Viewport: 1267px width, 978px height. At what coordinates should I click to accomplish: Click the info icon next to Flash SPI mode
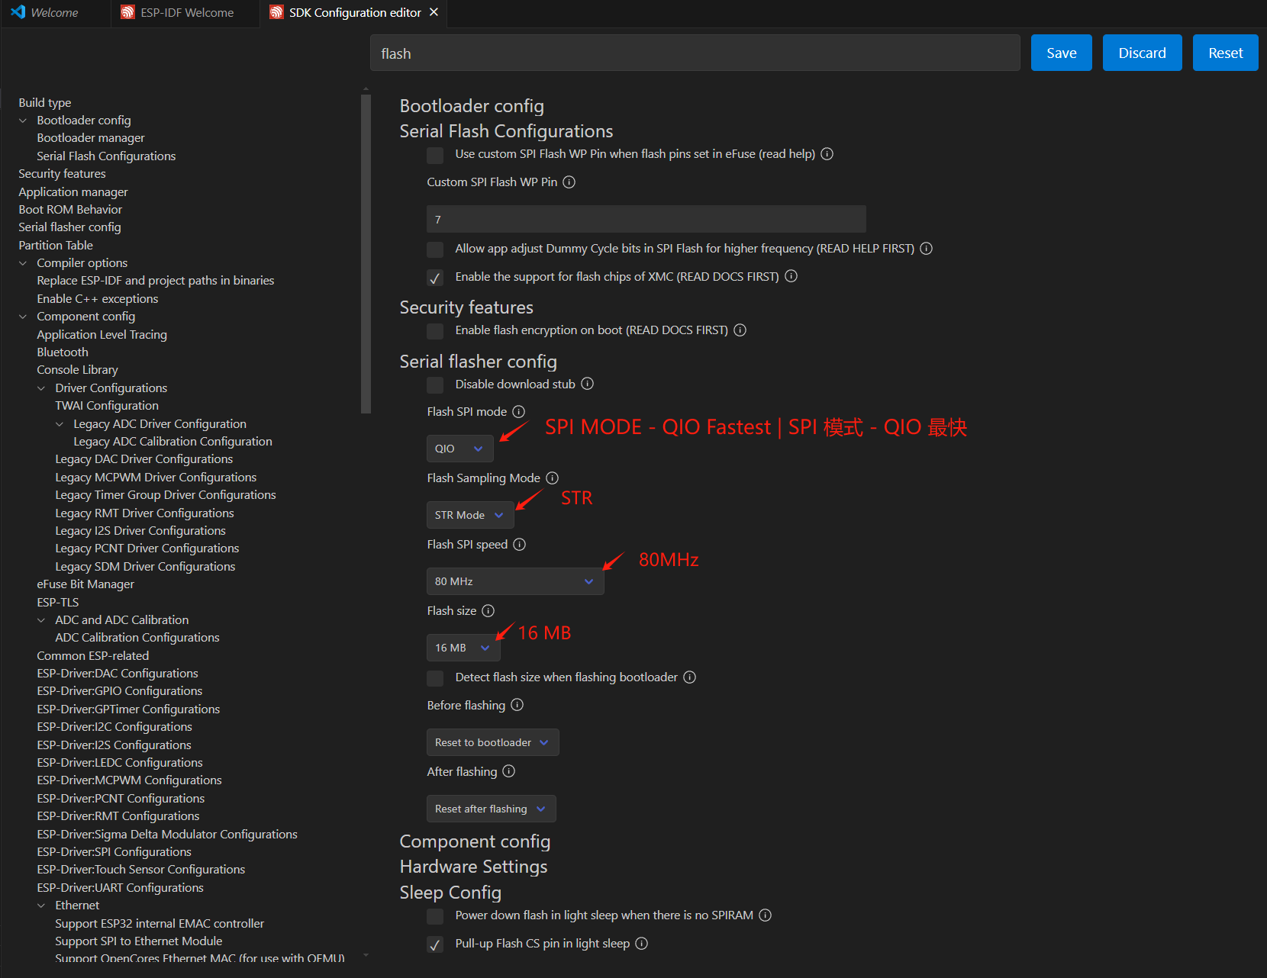coord(518,411)
